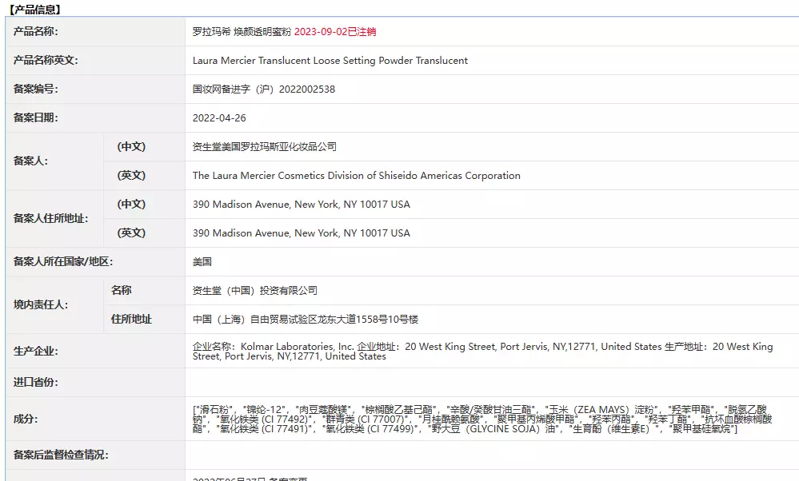This screenshot has width=799, height=481.
Task: Select the 备案人 row label
Action: (x=30, y=161)
